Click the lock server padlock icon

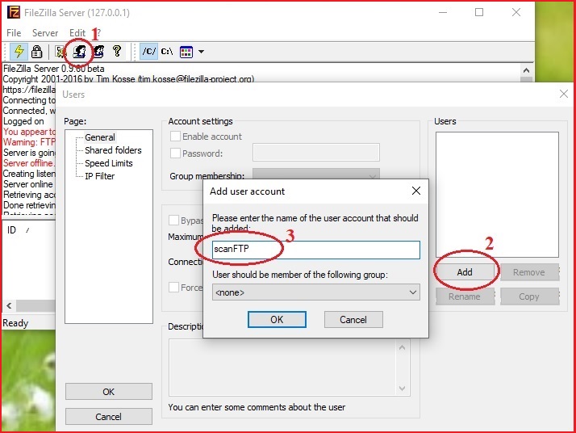[37, 52]
